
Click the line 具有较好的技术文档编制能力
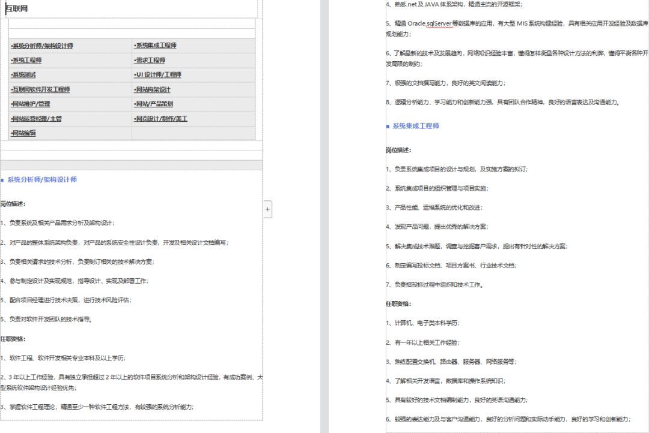point(457,401)
